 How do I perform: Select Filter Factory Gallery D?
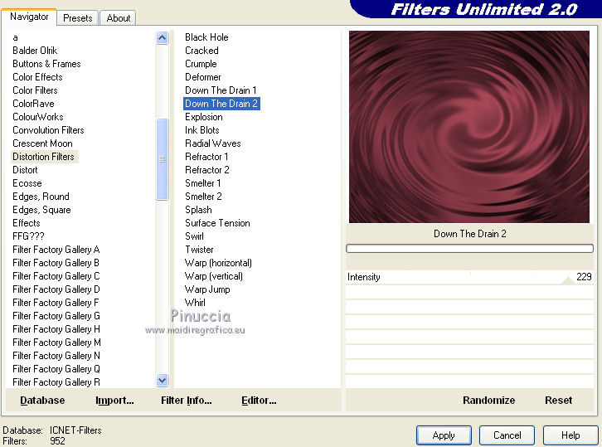point(56,289)
